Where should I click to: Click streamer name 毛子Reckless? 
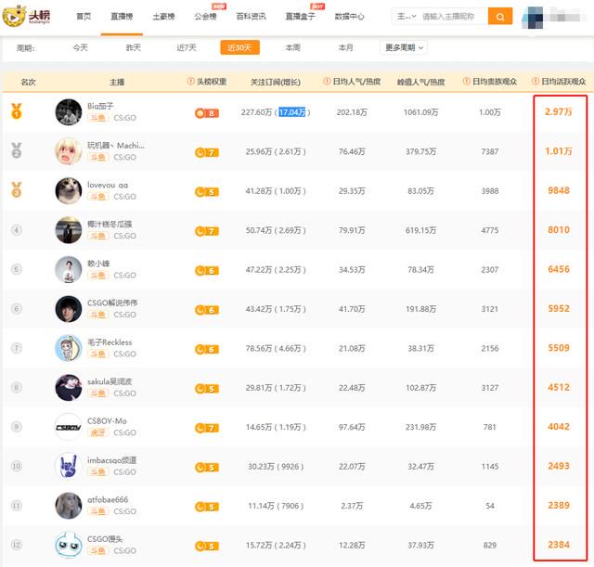(110, 342)
